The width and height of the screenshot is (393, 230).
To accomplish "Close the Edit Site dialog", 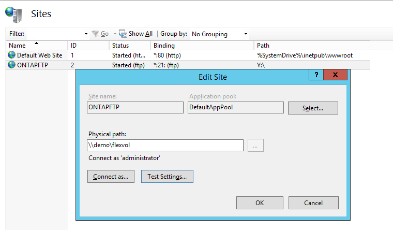I will coord(336,75).
